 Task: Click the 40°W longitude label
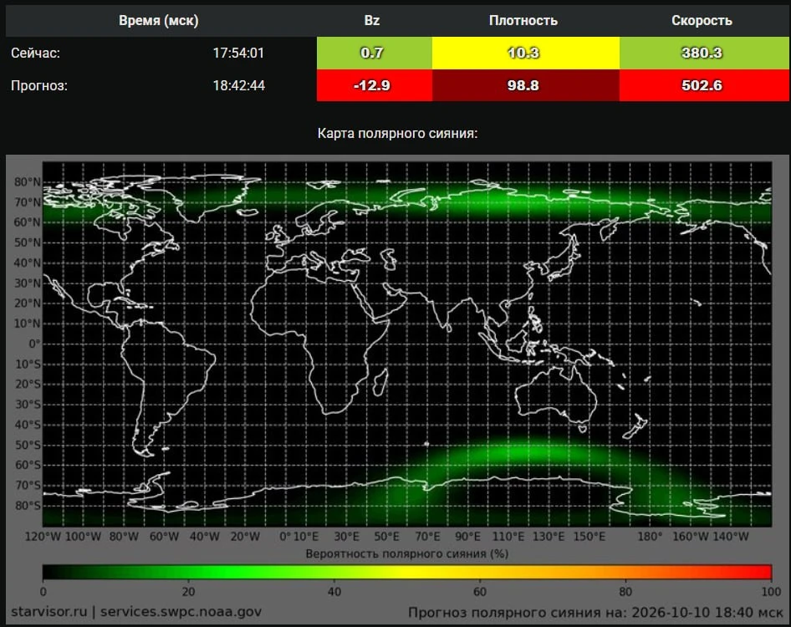(204, 537)
